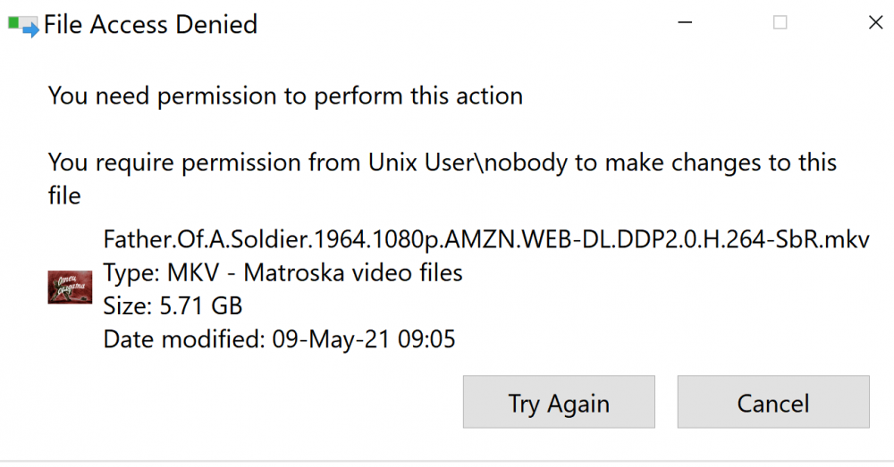Screen dimensions: 894x467
Task: Minimize the File Access Denied window
Action: point(685,23)
